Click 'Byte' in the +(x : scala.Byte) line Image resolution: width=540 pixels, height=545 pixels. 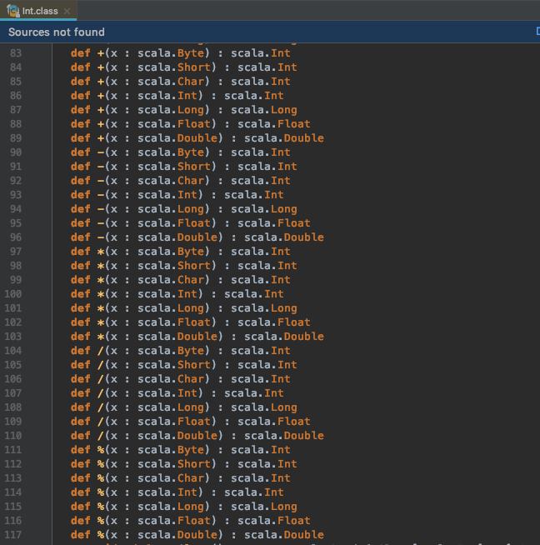[x=191, y=53]
